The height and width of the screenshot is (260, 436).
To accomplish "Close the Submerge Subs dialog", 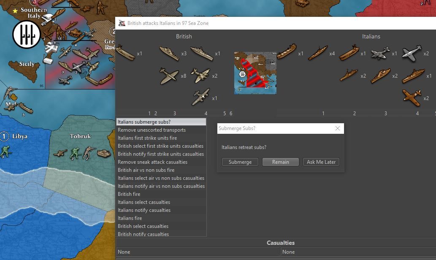I will tap(337, 128).
